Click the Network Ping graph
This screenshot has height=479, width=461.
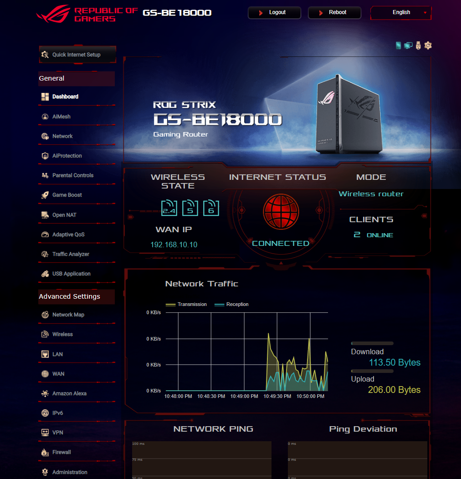[202, 460]
